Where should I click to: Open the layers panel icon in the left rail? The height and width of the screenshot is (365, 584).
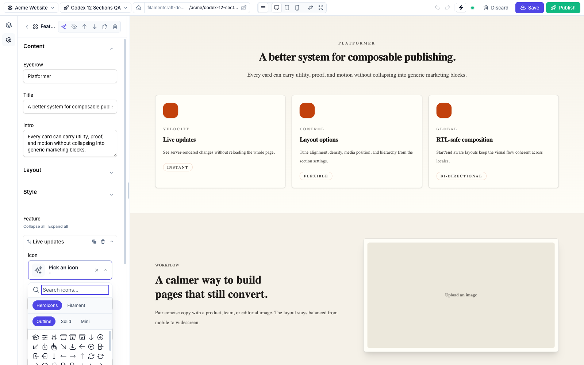pyautogui.click(x=9, y=25)
